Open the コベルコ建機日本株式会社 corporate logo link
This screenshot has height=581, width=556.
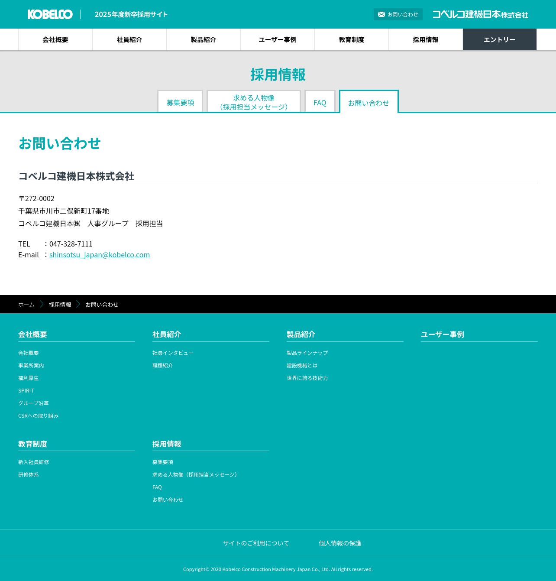480,14
